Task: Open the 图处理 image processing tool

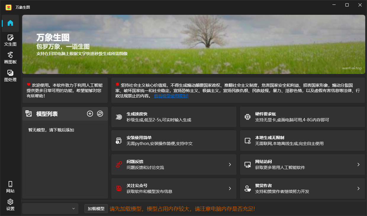Action: (10, 76)
